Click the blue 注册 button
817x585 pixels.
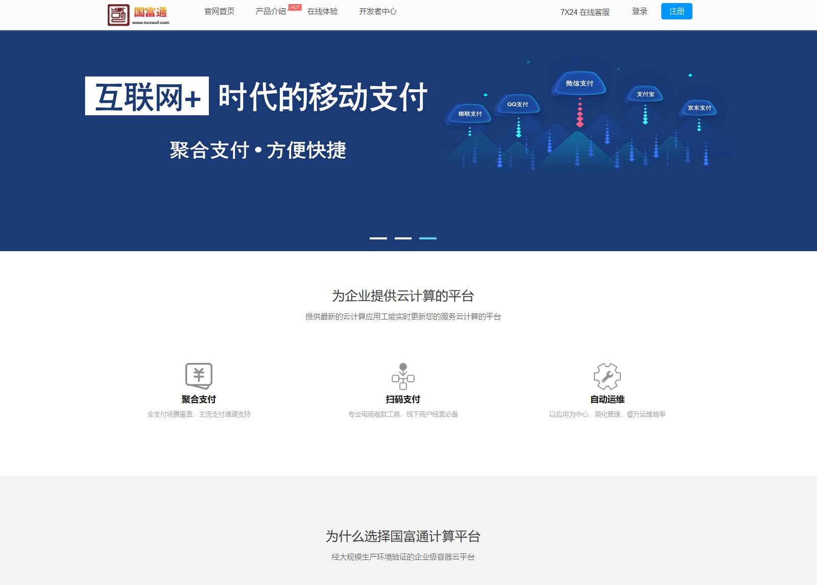point(677,11)
